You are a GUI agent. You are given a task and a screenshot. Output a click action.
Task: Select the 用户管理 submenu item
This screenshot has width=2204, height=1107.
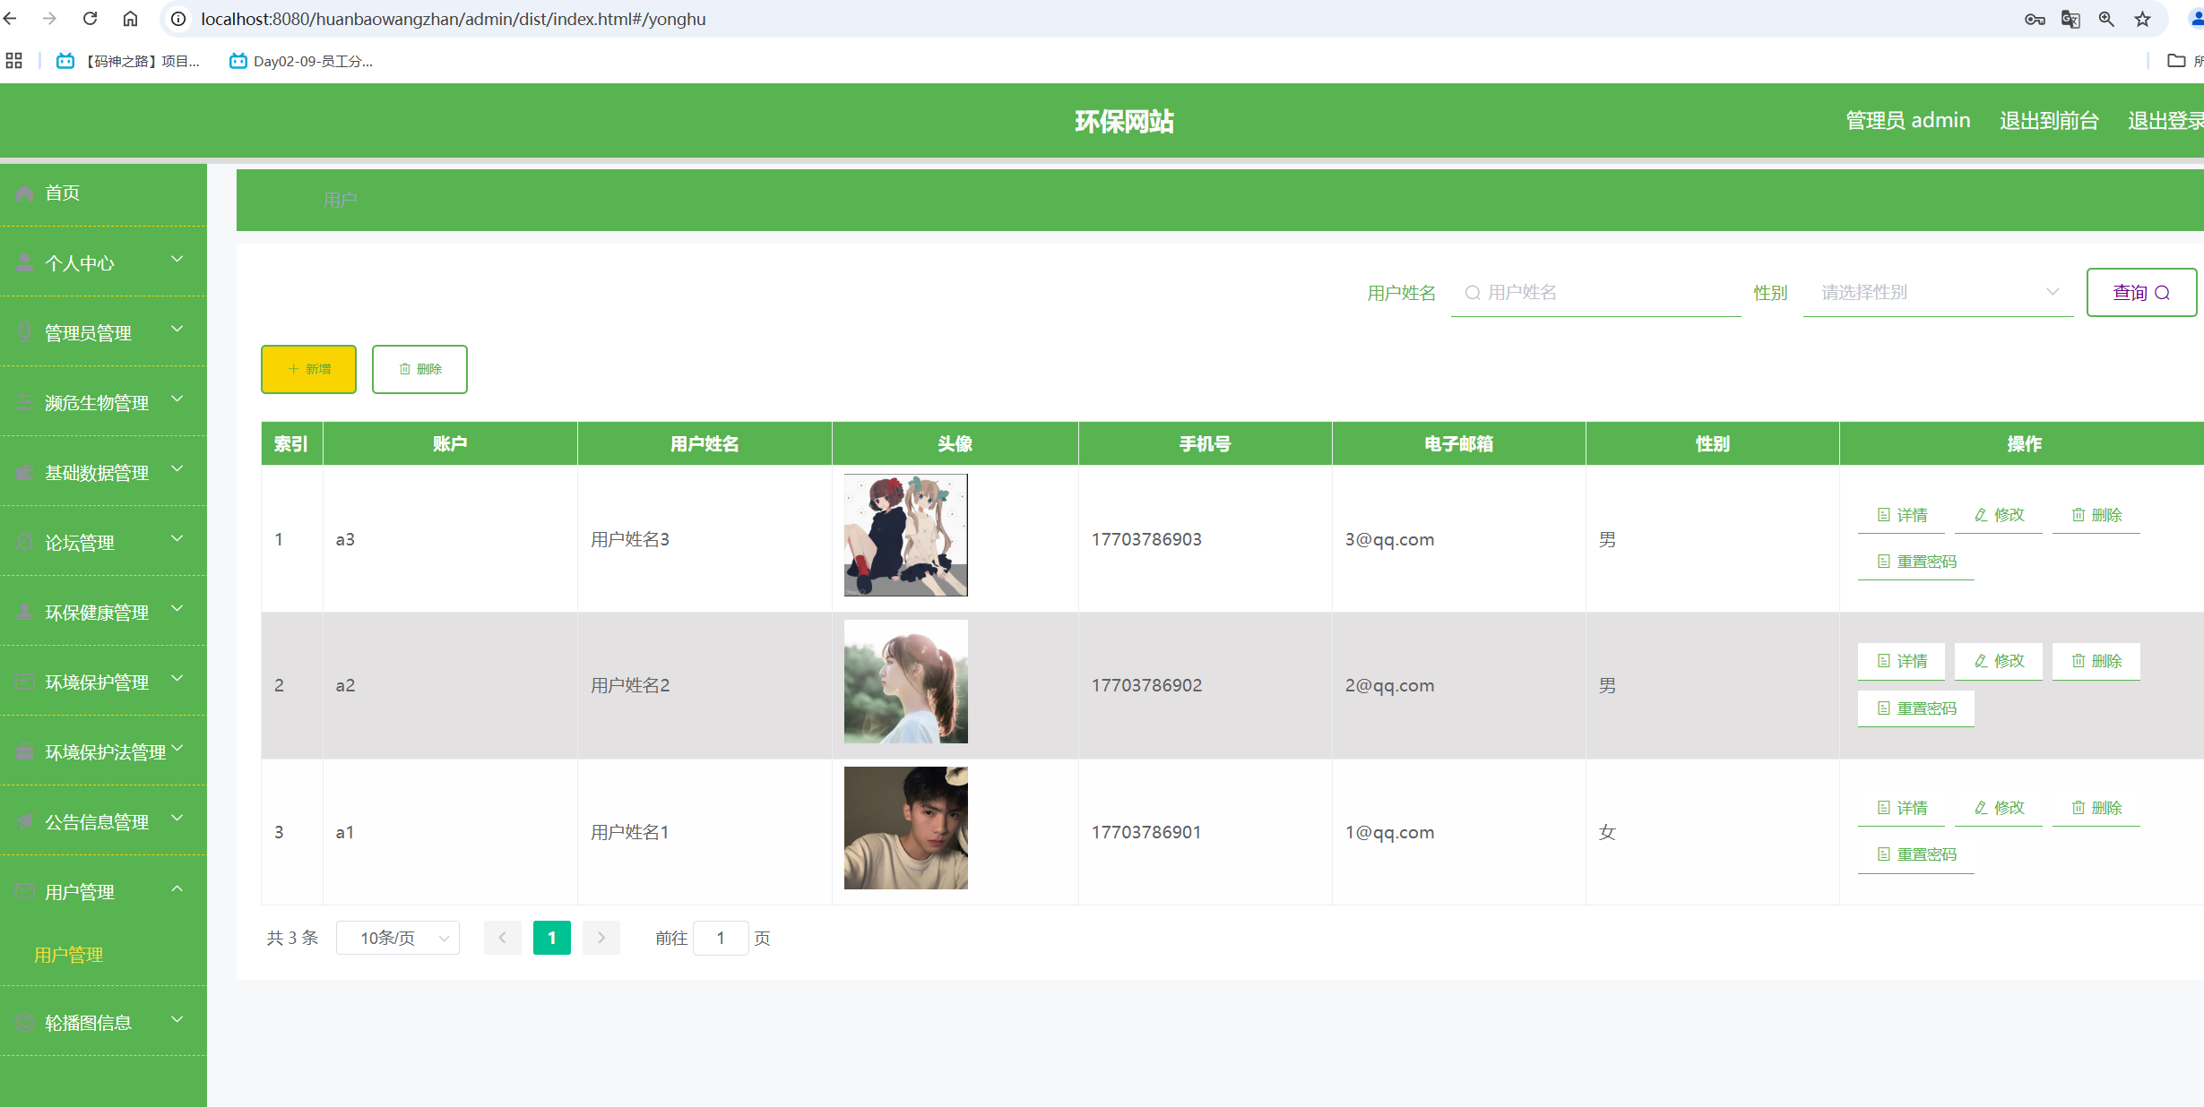click(69, 955)
